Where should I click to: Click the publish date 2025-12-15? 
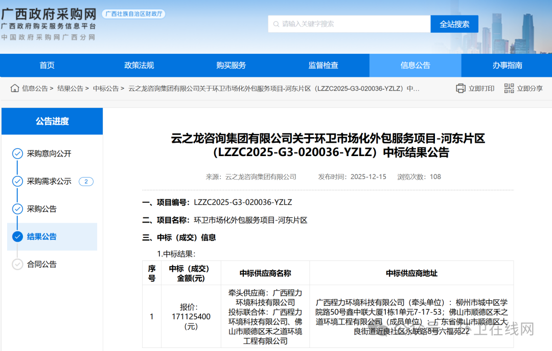368,177
